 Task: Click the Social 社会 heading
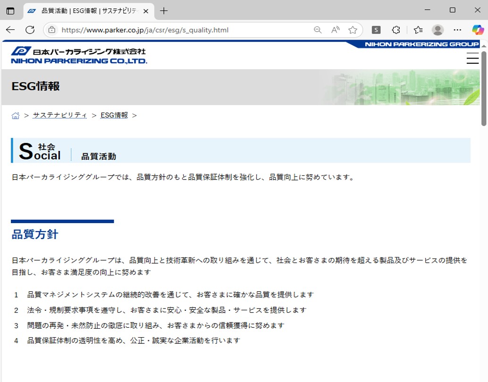(x=40, y=151)
